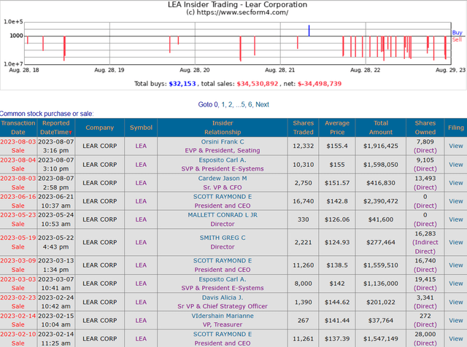View filing for Orsini Frank C sale
This screenshot has width=467, height=347.
(455, 146)
